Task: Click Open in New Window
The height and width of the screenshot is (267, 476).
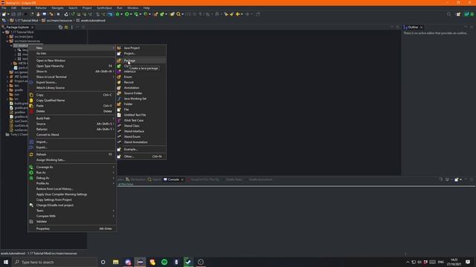Action: pos(72,61)
